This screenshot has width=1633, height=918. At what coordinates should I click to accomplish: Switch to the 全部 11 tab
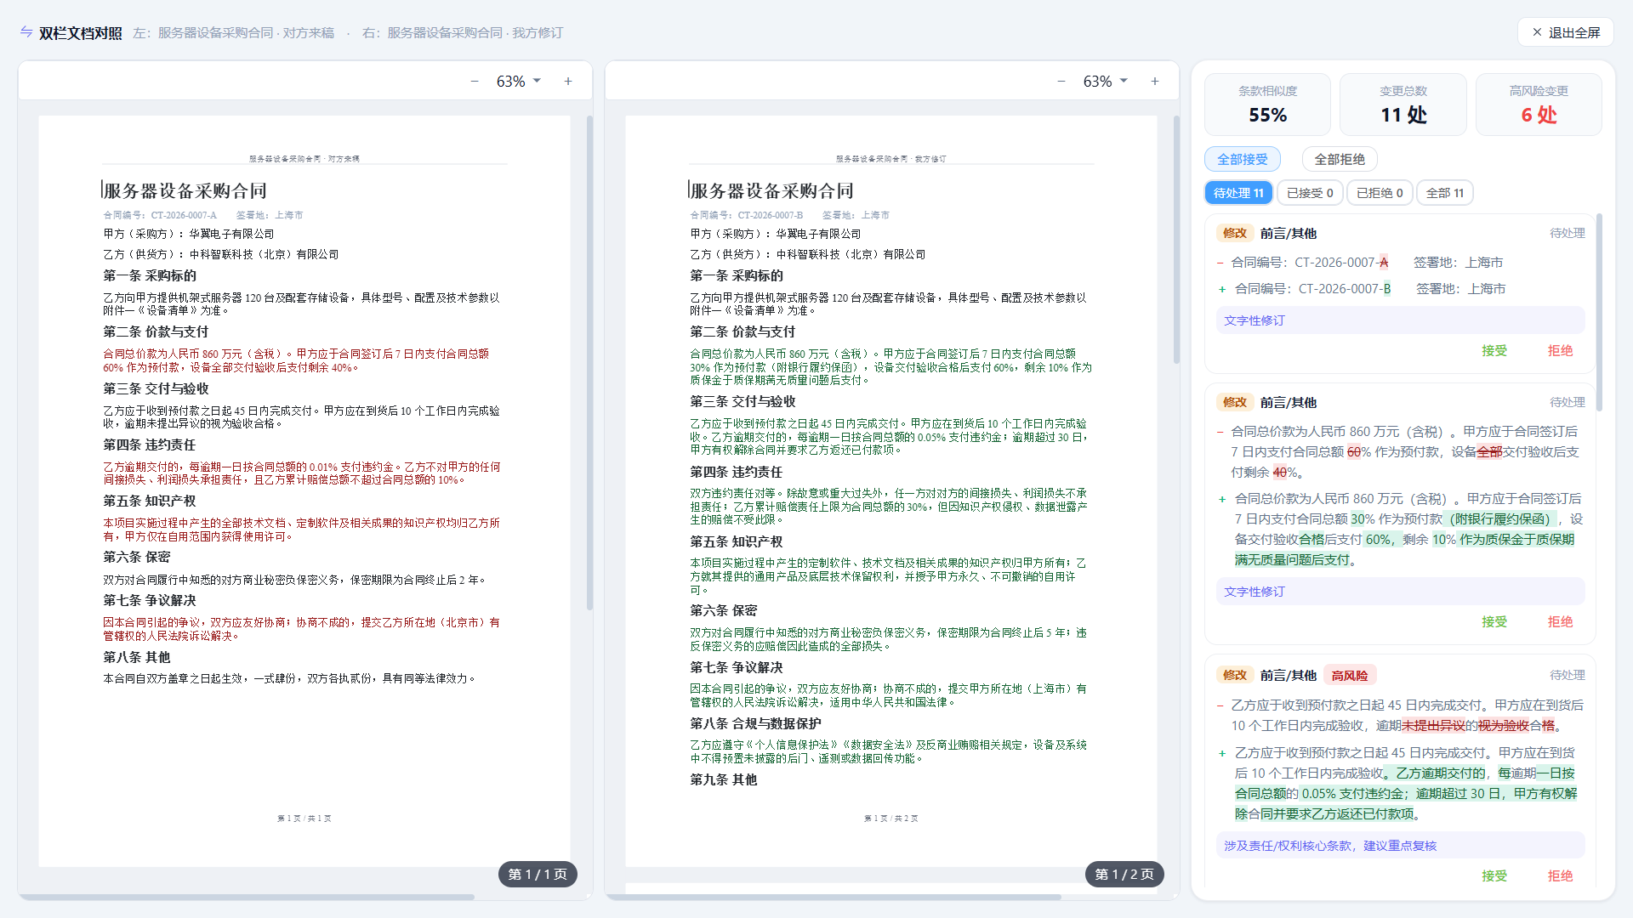click(1445, 193)
